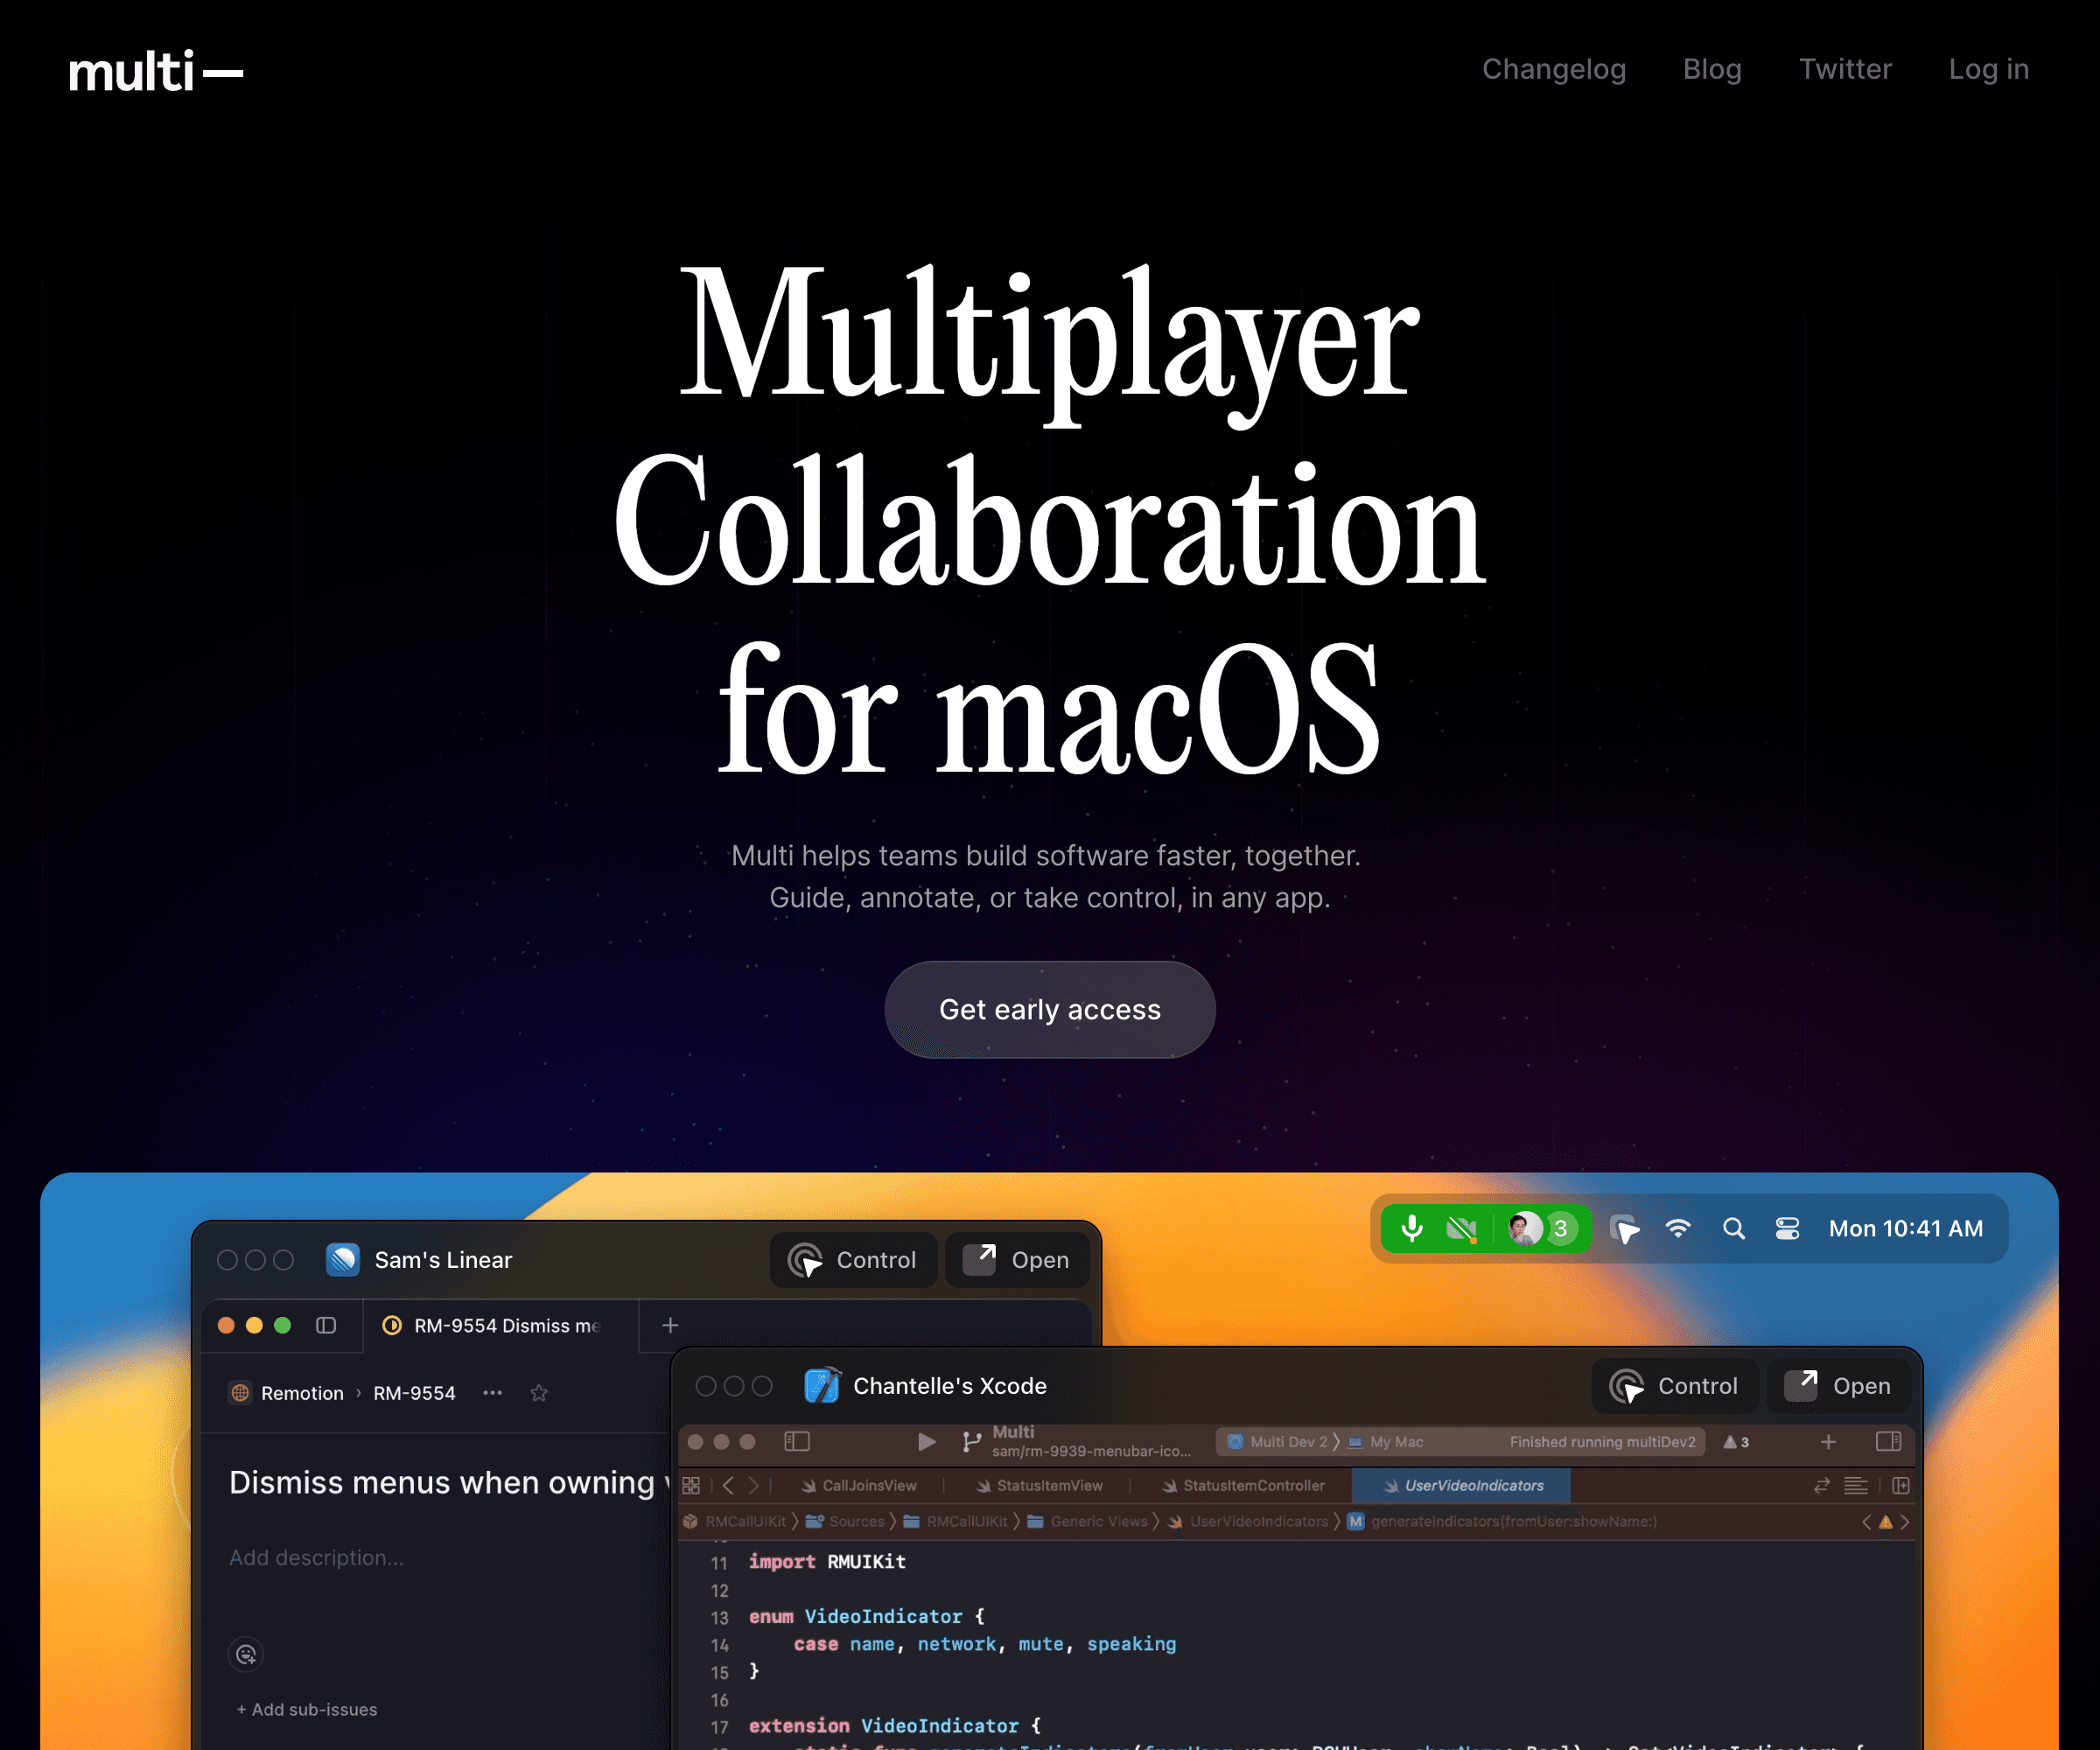Viewport: 2100px width, 1750px height.
Task: Click code line import RMUIKit
Action: (827, 1561)
